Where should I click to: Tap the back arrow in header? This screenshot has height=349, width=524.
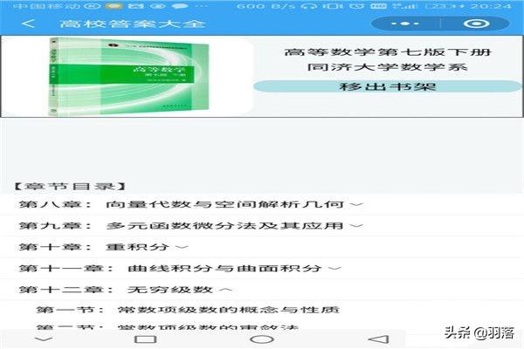pos(29,24)
